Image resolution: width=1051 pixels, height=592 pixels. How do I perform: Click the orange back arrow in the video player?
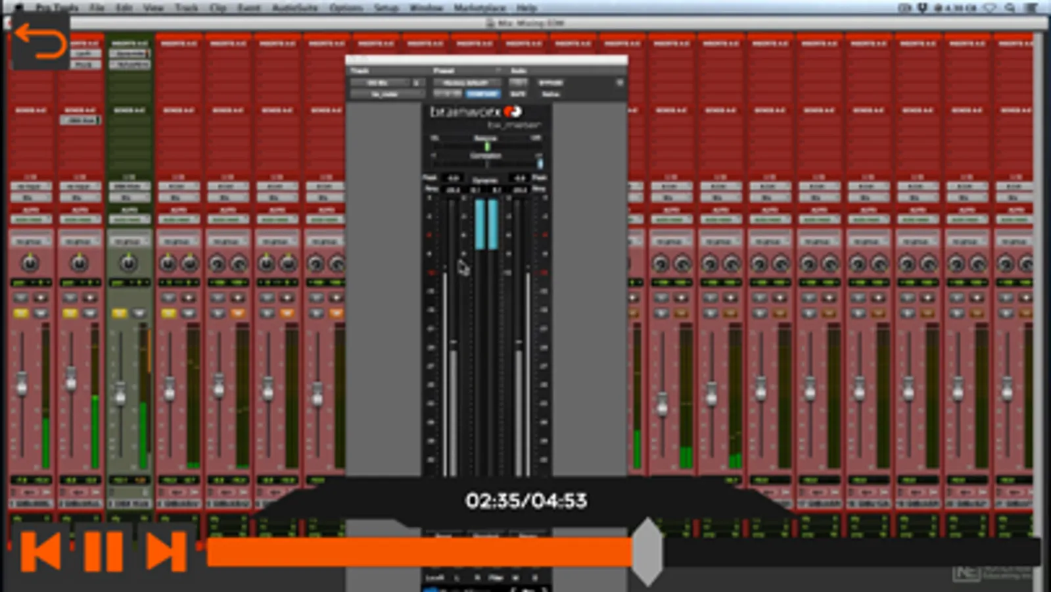coord(40,42)
